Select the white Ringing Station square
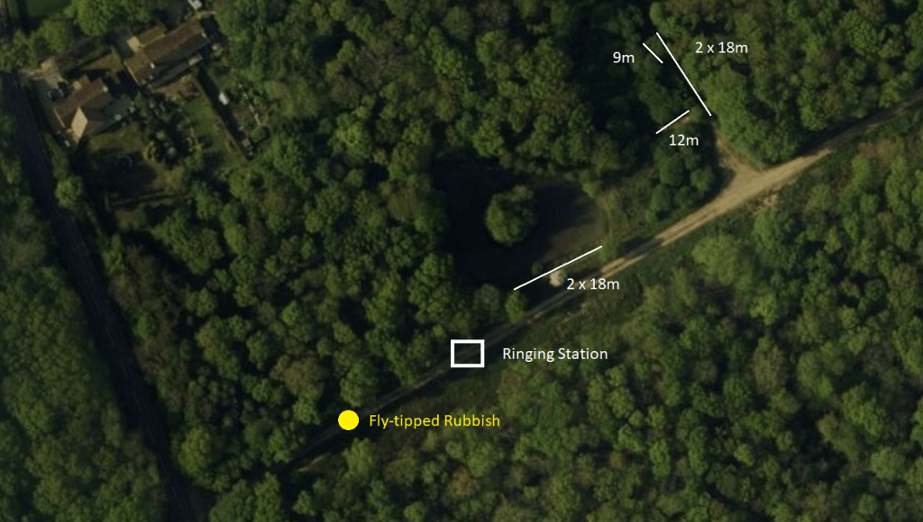923x522 pixels. point(468,354)
